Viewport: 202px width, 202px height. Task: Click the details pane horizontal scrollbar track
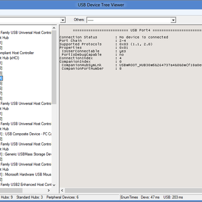click(133, 190)
